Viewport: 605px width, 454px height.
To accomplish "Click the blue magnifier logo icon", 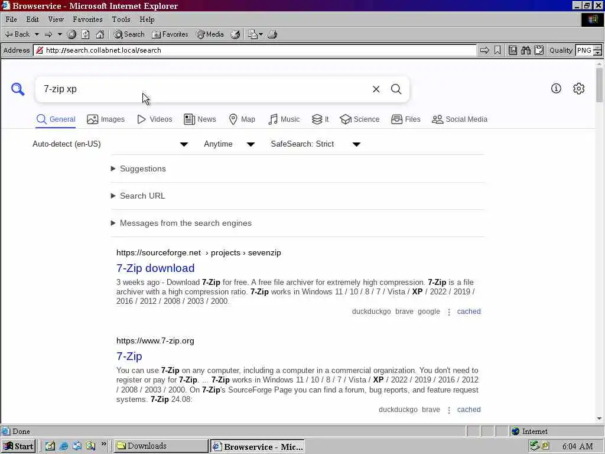I will tap(18, 89).
